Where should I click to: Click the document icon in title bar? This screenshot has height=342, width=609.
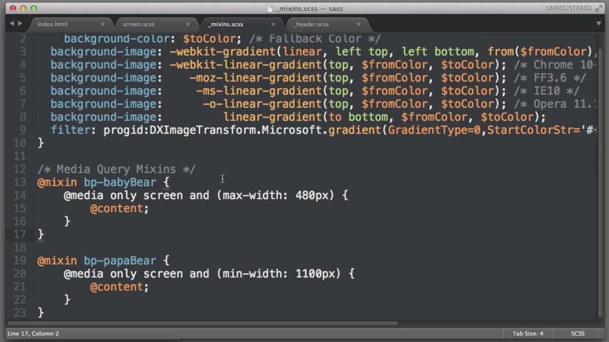tap(270, 9)
